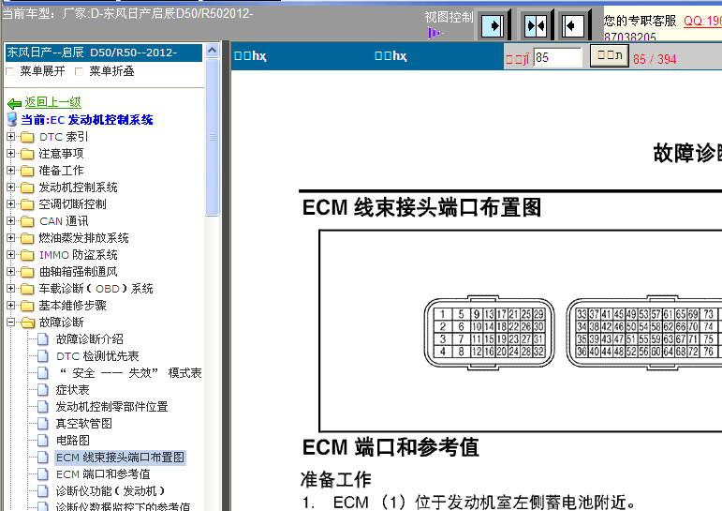Expand the 燃油蒸发排放系统 tree node
Viewport: 722px width, 511px height.
point(11,237)
